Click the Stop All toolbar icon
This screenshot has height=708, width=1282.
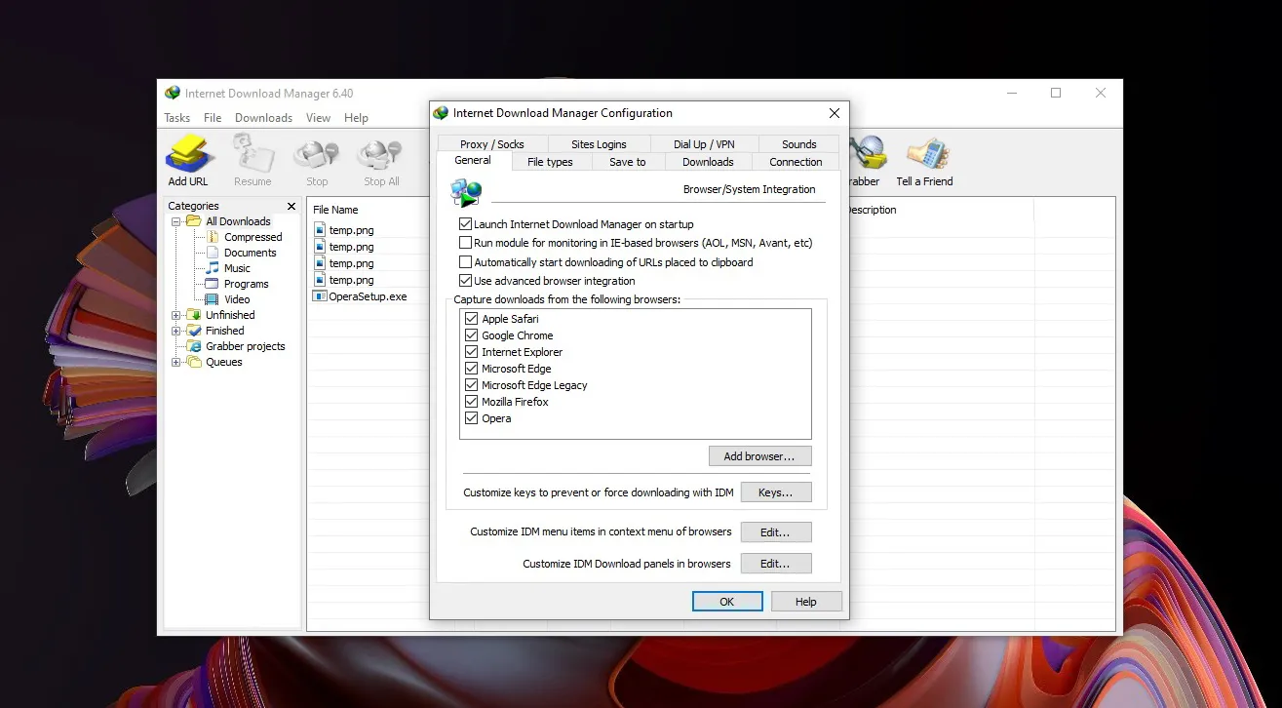(381, 156)
